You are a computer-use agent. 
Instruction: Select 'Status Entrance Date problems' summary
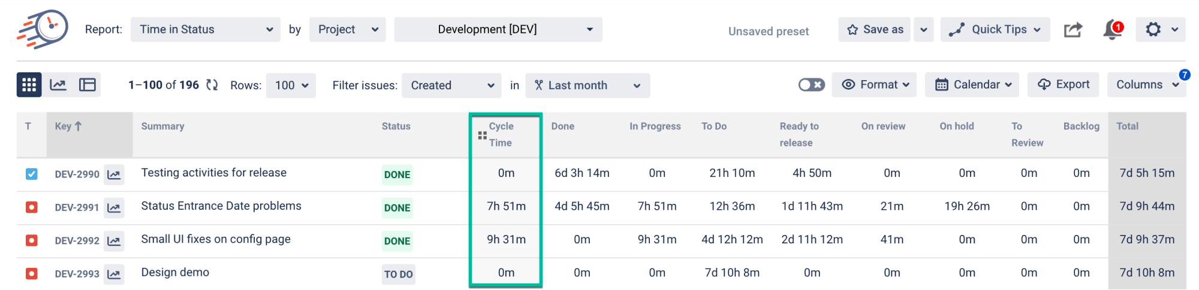click(x=221, y=206)
